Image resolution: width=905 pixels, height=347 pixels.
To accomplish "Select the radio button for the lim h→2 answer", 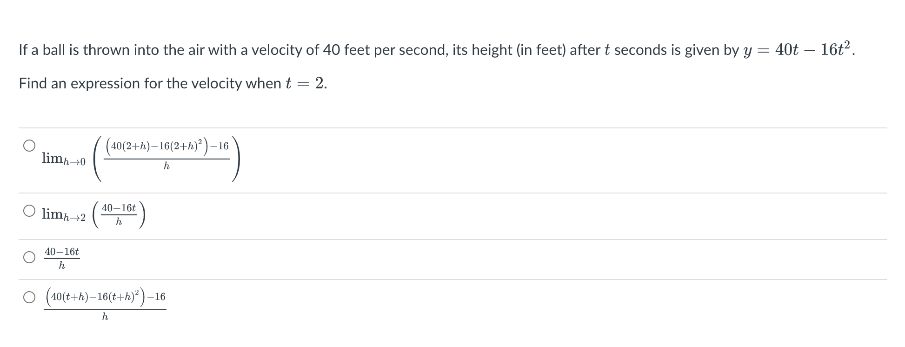I will pyautogui.click(x=29, y=211).
